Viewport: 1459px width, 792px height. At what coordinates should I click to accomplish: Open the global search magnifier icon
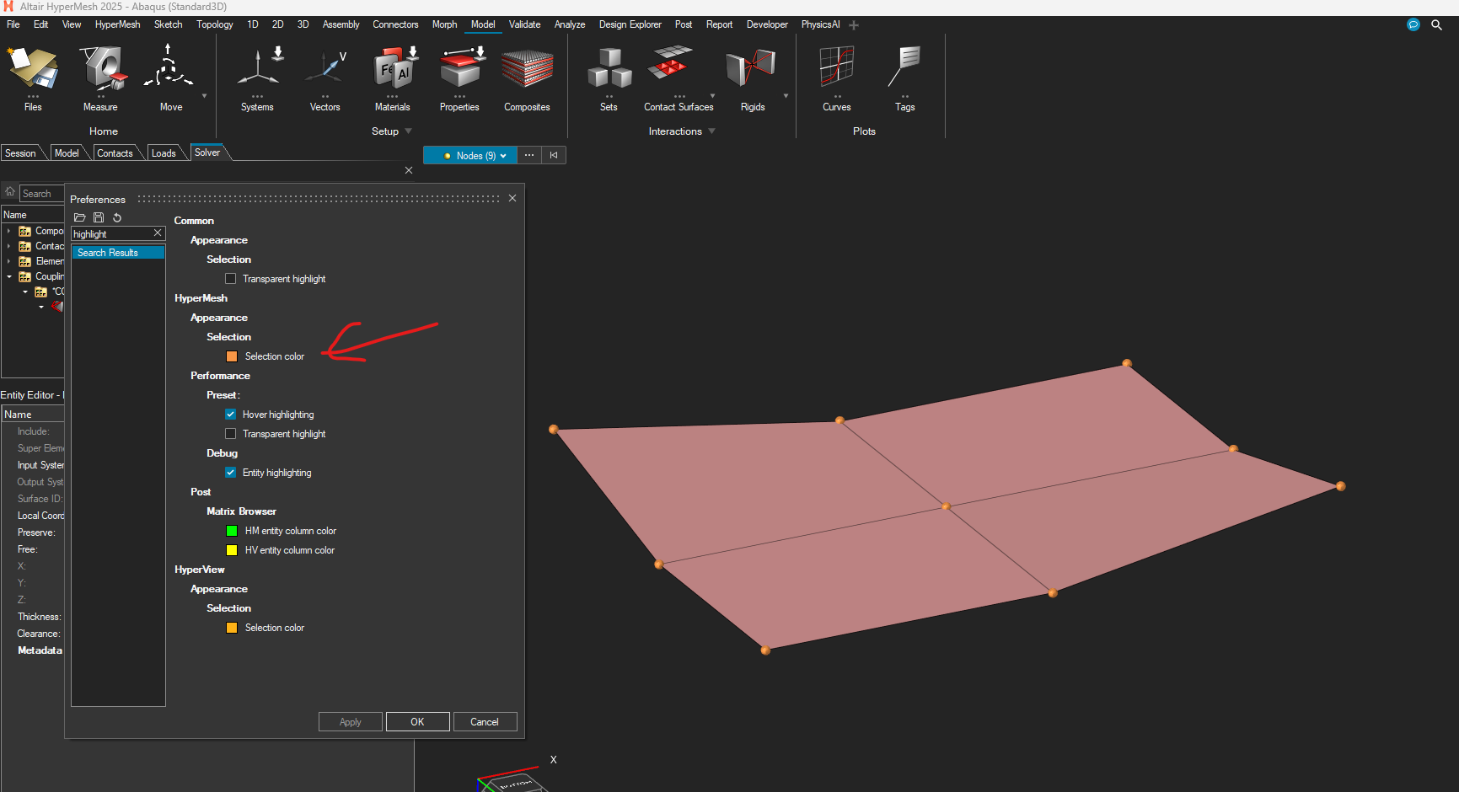(1436, 24)
